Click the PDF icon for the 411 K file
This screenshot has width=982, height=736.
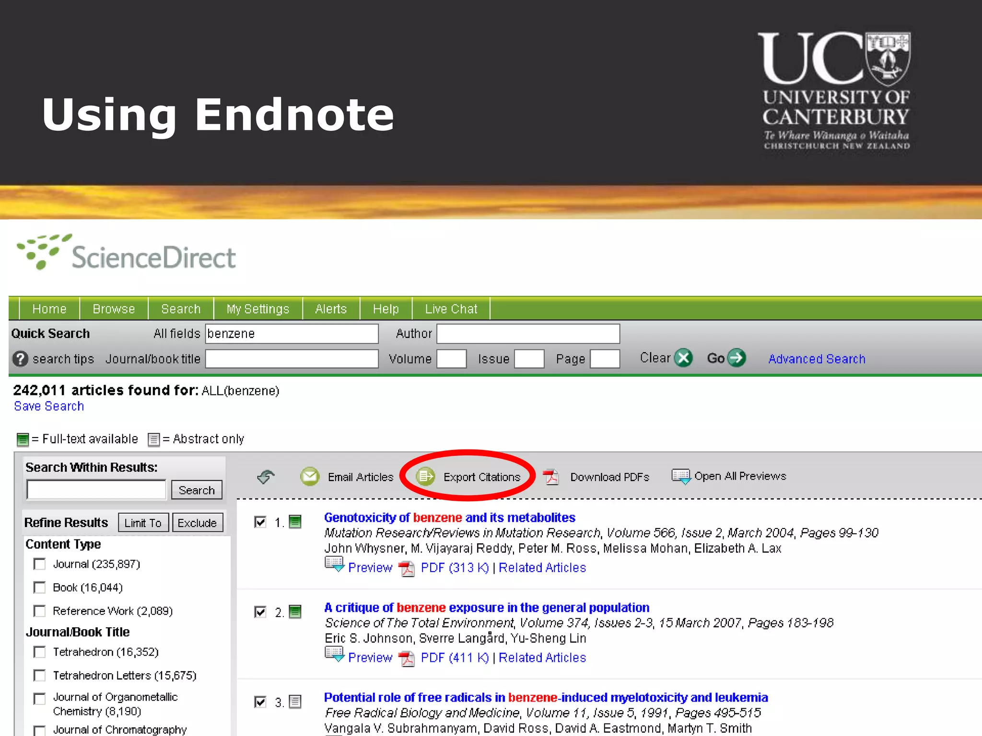407,658
